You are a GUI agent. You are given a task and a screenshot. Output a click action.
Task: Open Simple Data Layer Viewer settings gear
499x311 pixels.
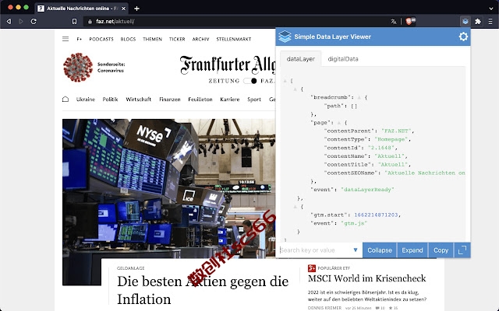pyautogui.click(x=463, y=37)
